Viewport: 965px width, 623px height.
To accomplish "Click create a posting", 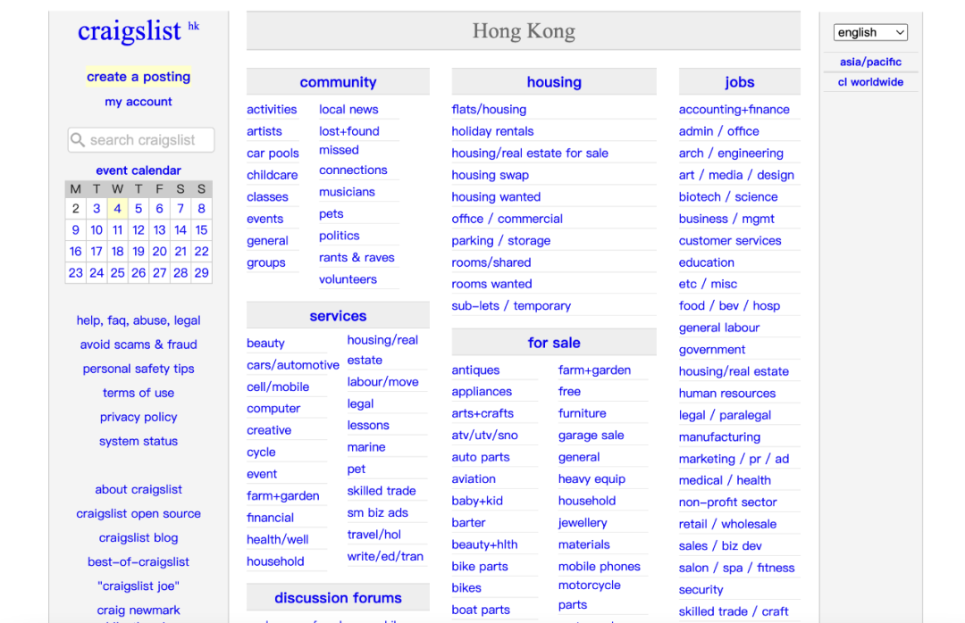I will [138, 77].
